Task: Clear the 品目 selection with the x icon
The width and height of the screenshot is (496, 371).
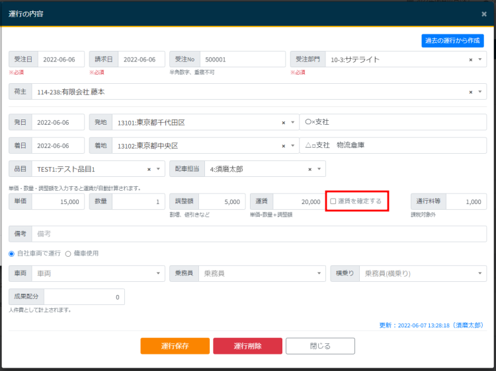Action: 149,170
